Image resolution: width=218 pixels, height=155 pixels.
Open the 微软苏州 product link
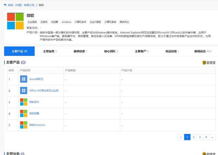34,102
